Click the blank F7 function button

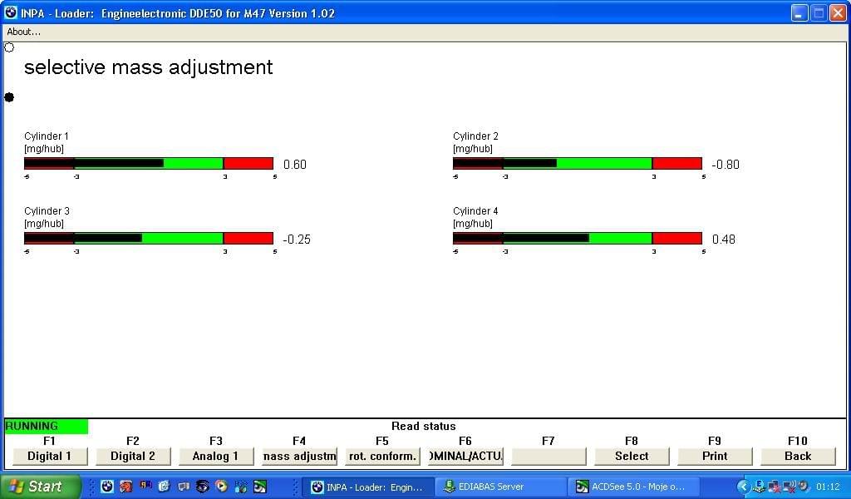(x=548, y=456)
